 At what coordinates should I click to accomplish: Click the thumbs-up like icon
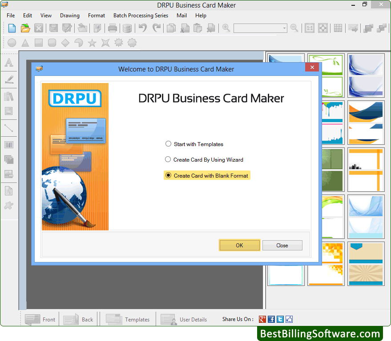pos(289,319)
